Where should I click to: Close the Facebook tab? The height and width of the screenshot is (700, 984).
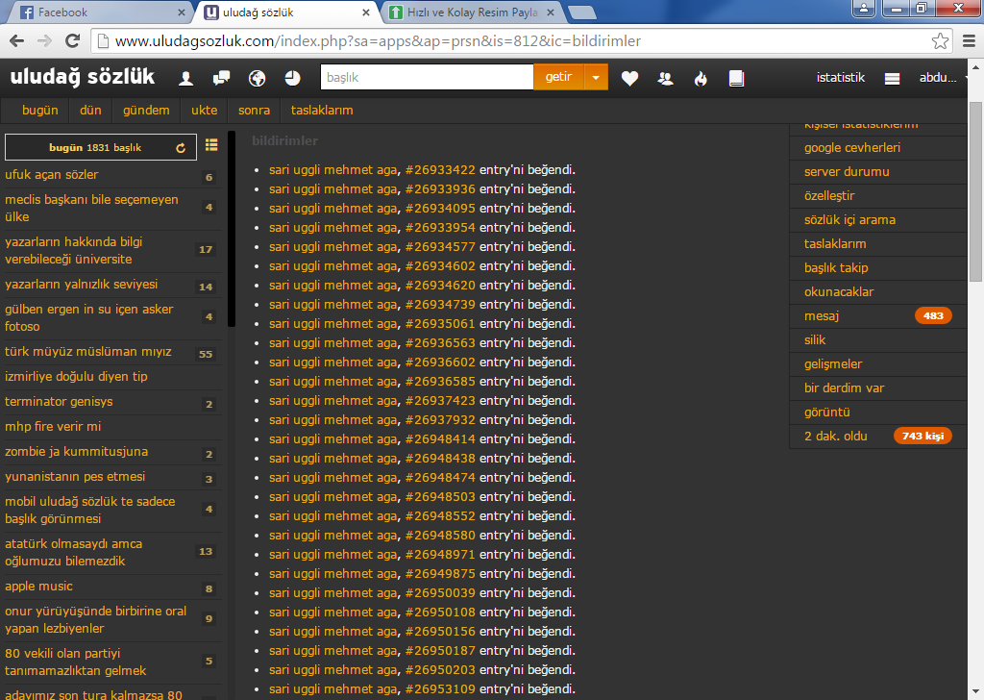[182, 12]
